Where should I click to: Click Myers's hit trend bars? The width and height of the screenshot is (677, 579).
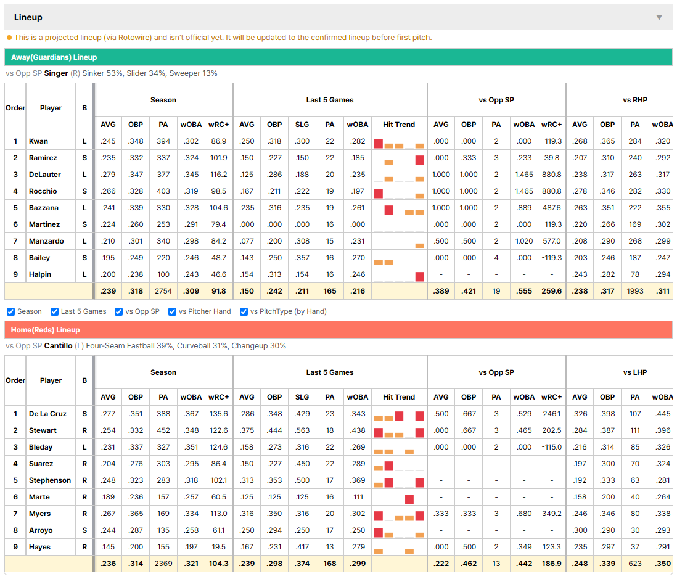coord(399,515)
